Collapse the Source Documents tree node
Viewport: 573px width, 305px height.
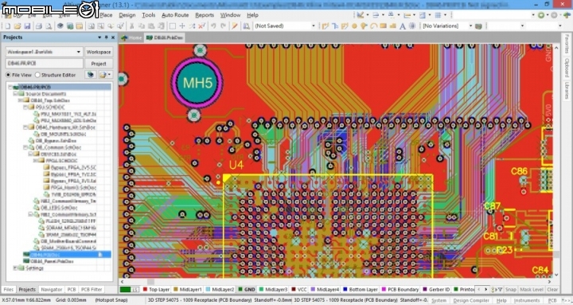pyautogui.click(x=16, y=94)
